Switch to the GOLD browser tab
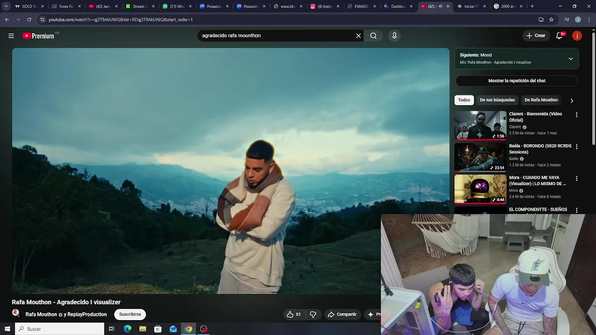 pos(29,7)
